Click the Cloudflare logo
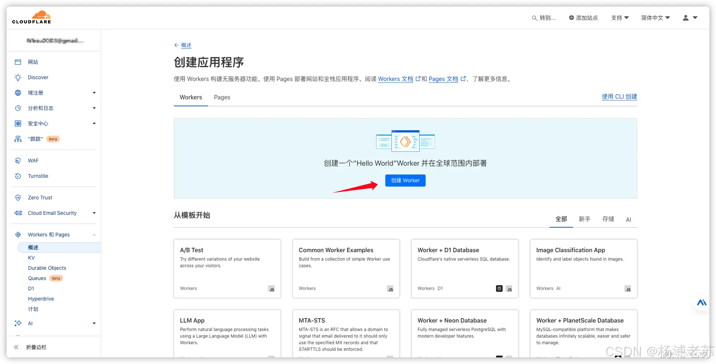716x364 pixels. (32, 17)
